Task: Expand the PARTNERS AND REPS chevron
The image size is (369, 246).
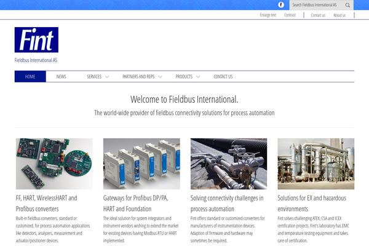Action: [x=160, y=77]
